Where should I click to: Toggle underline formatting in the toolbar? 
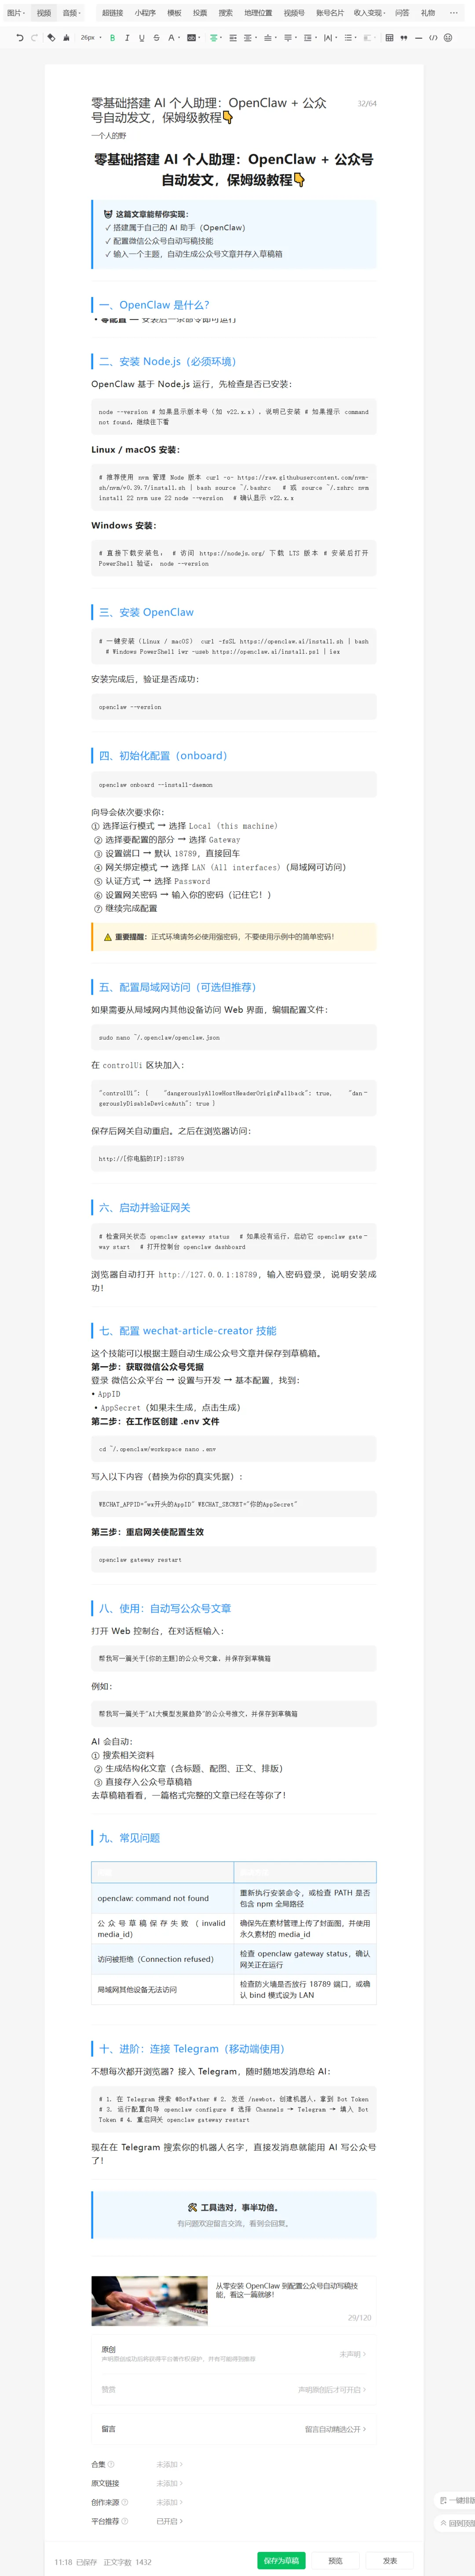pos(141,38)
